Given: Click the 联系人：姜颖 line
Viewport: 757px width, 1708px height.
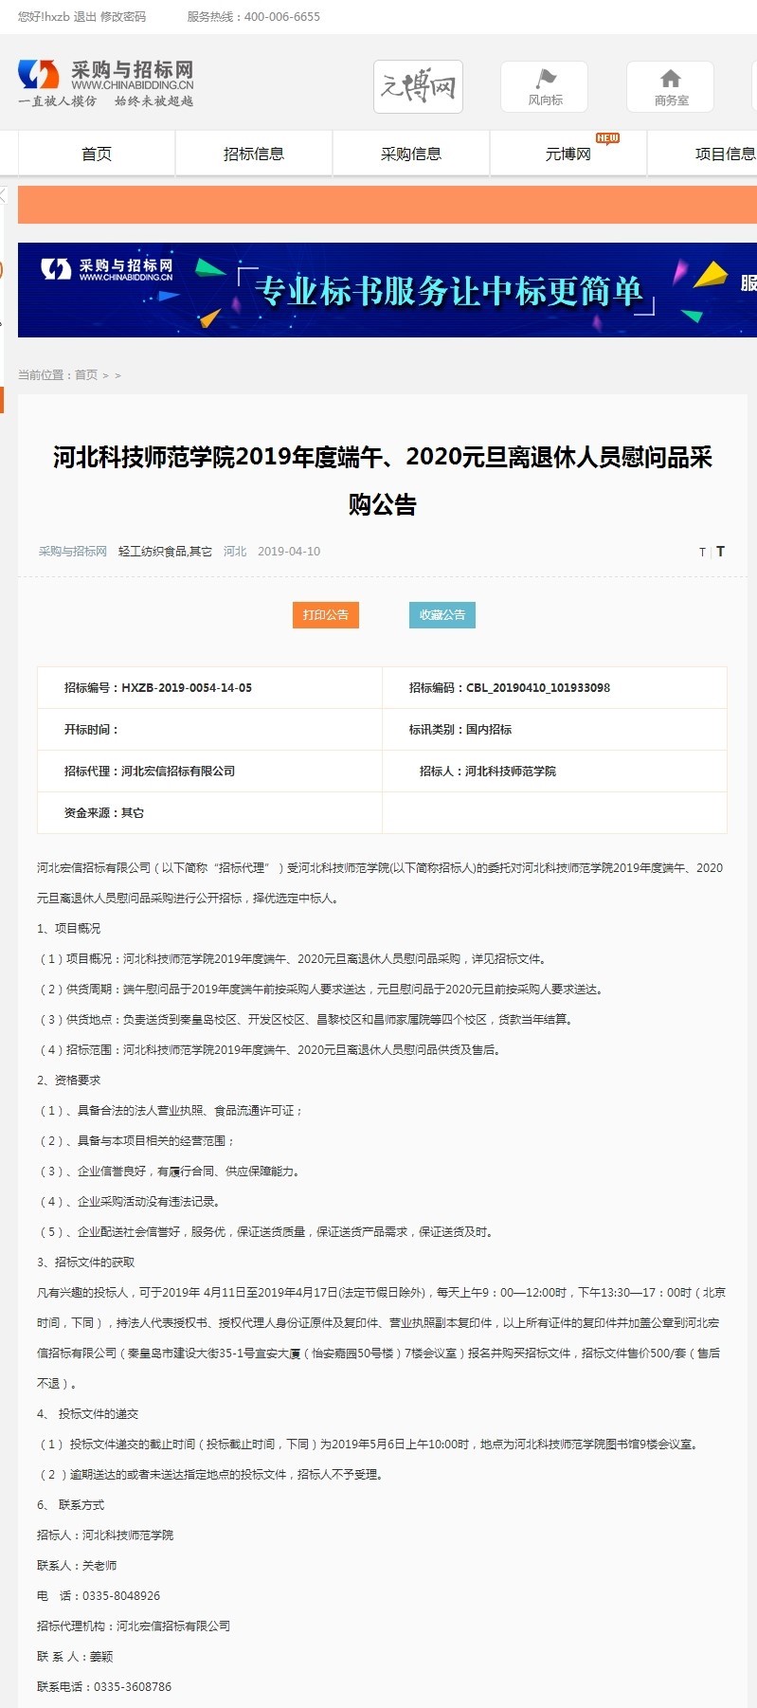Looking at the screenshot, I should 75,1657.
